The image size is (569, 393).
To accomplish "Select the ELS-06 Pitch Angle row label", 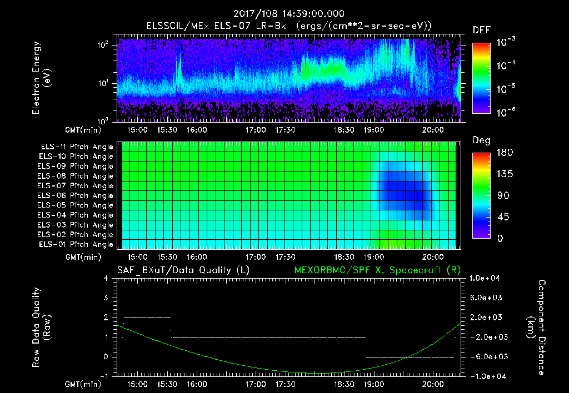I will (76, 196).
